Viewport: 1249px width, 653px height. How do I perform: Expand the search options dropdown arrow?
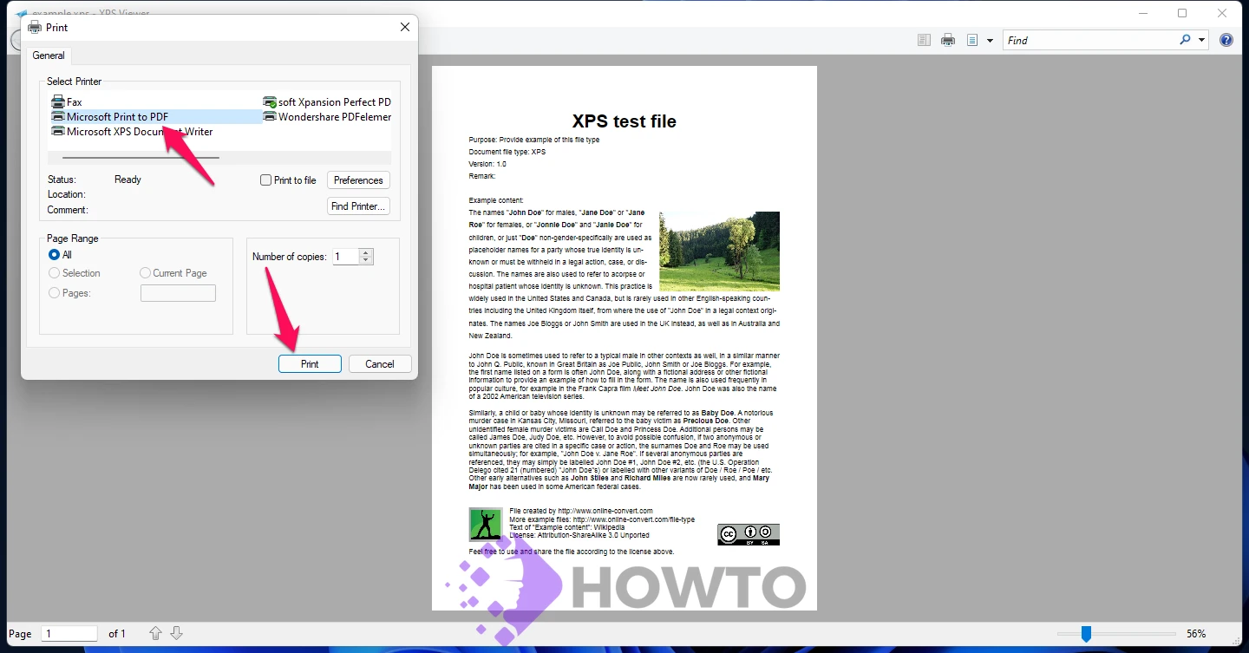pos(1202,40)
